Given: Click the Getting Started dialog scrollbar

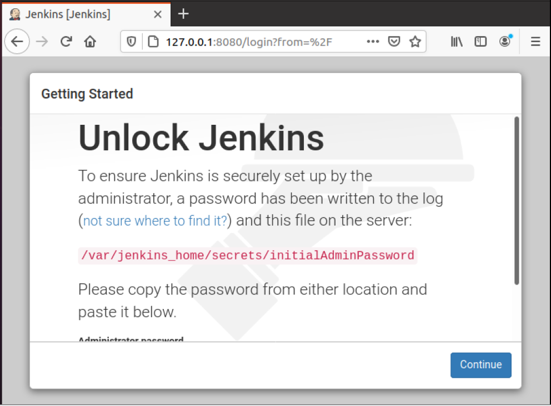Looking at the screenshot, I should 517,200.
